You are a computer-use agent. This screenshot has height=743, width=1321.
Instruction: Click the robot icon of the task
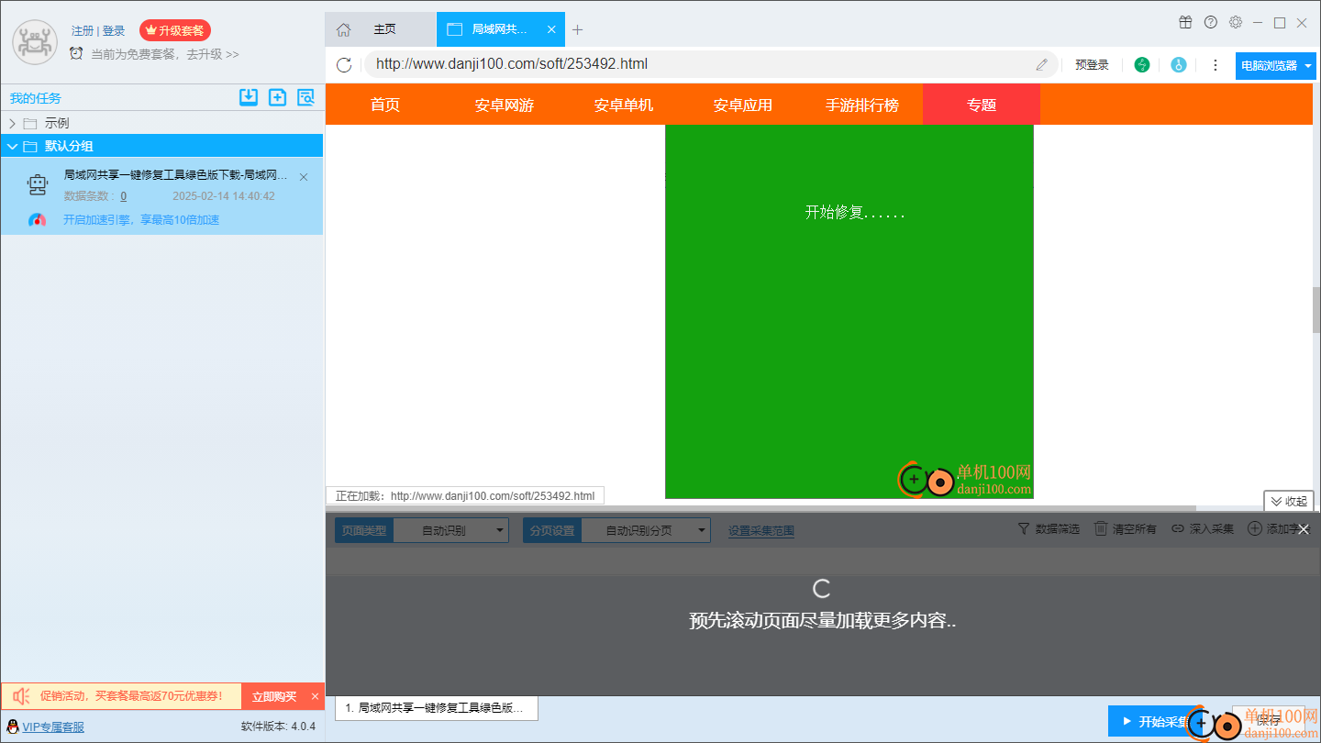click(38, 185)
